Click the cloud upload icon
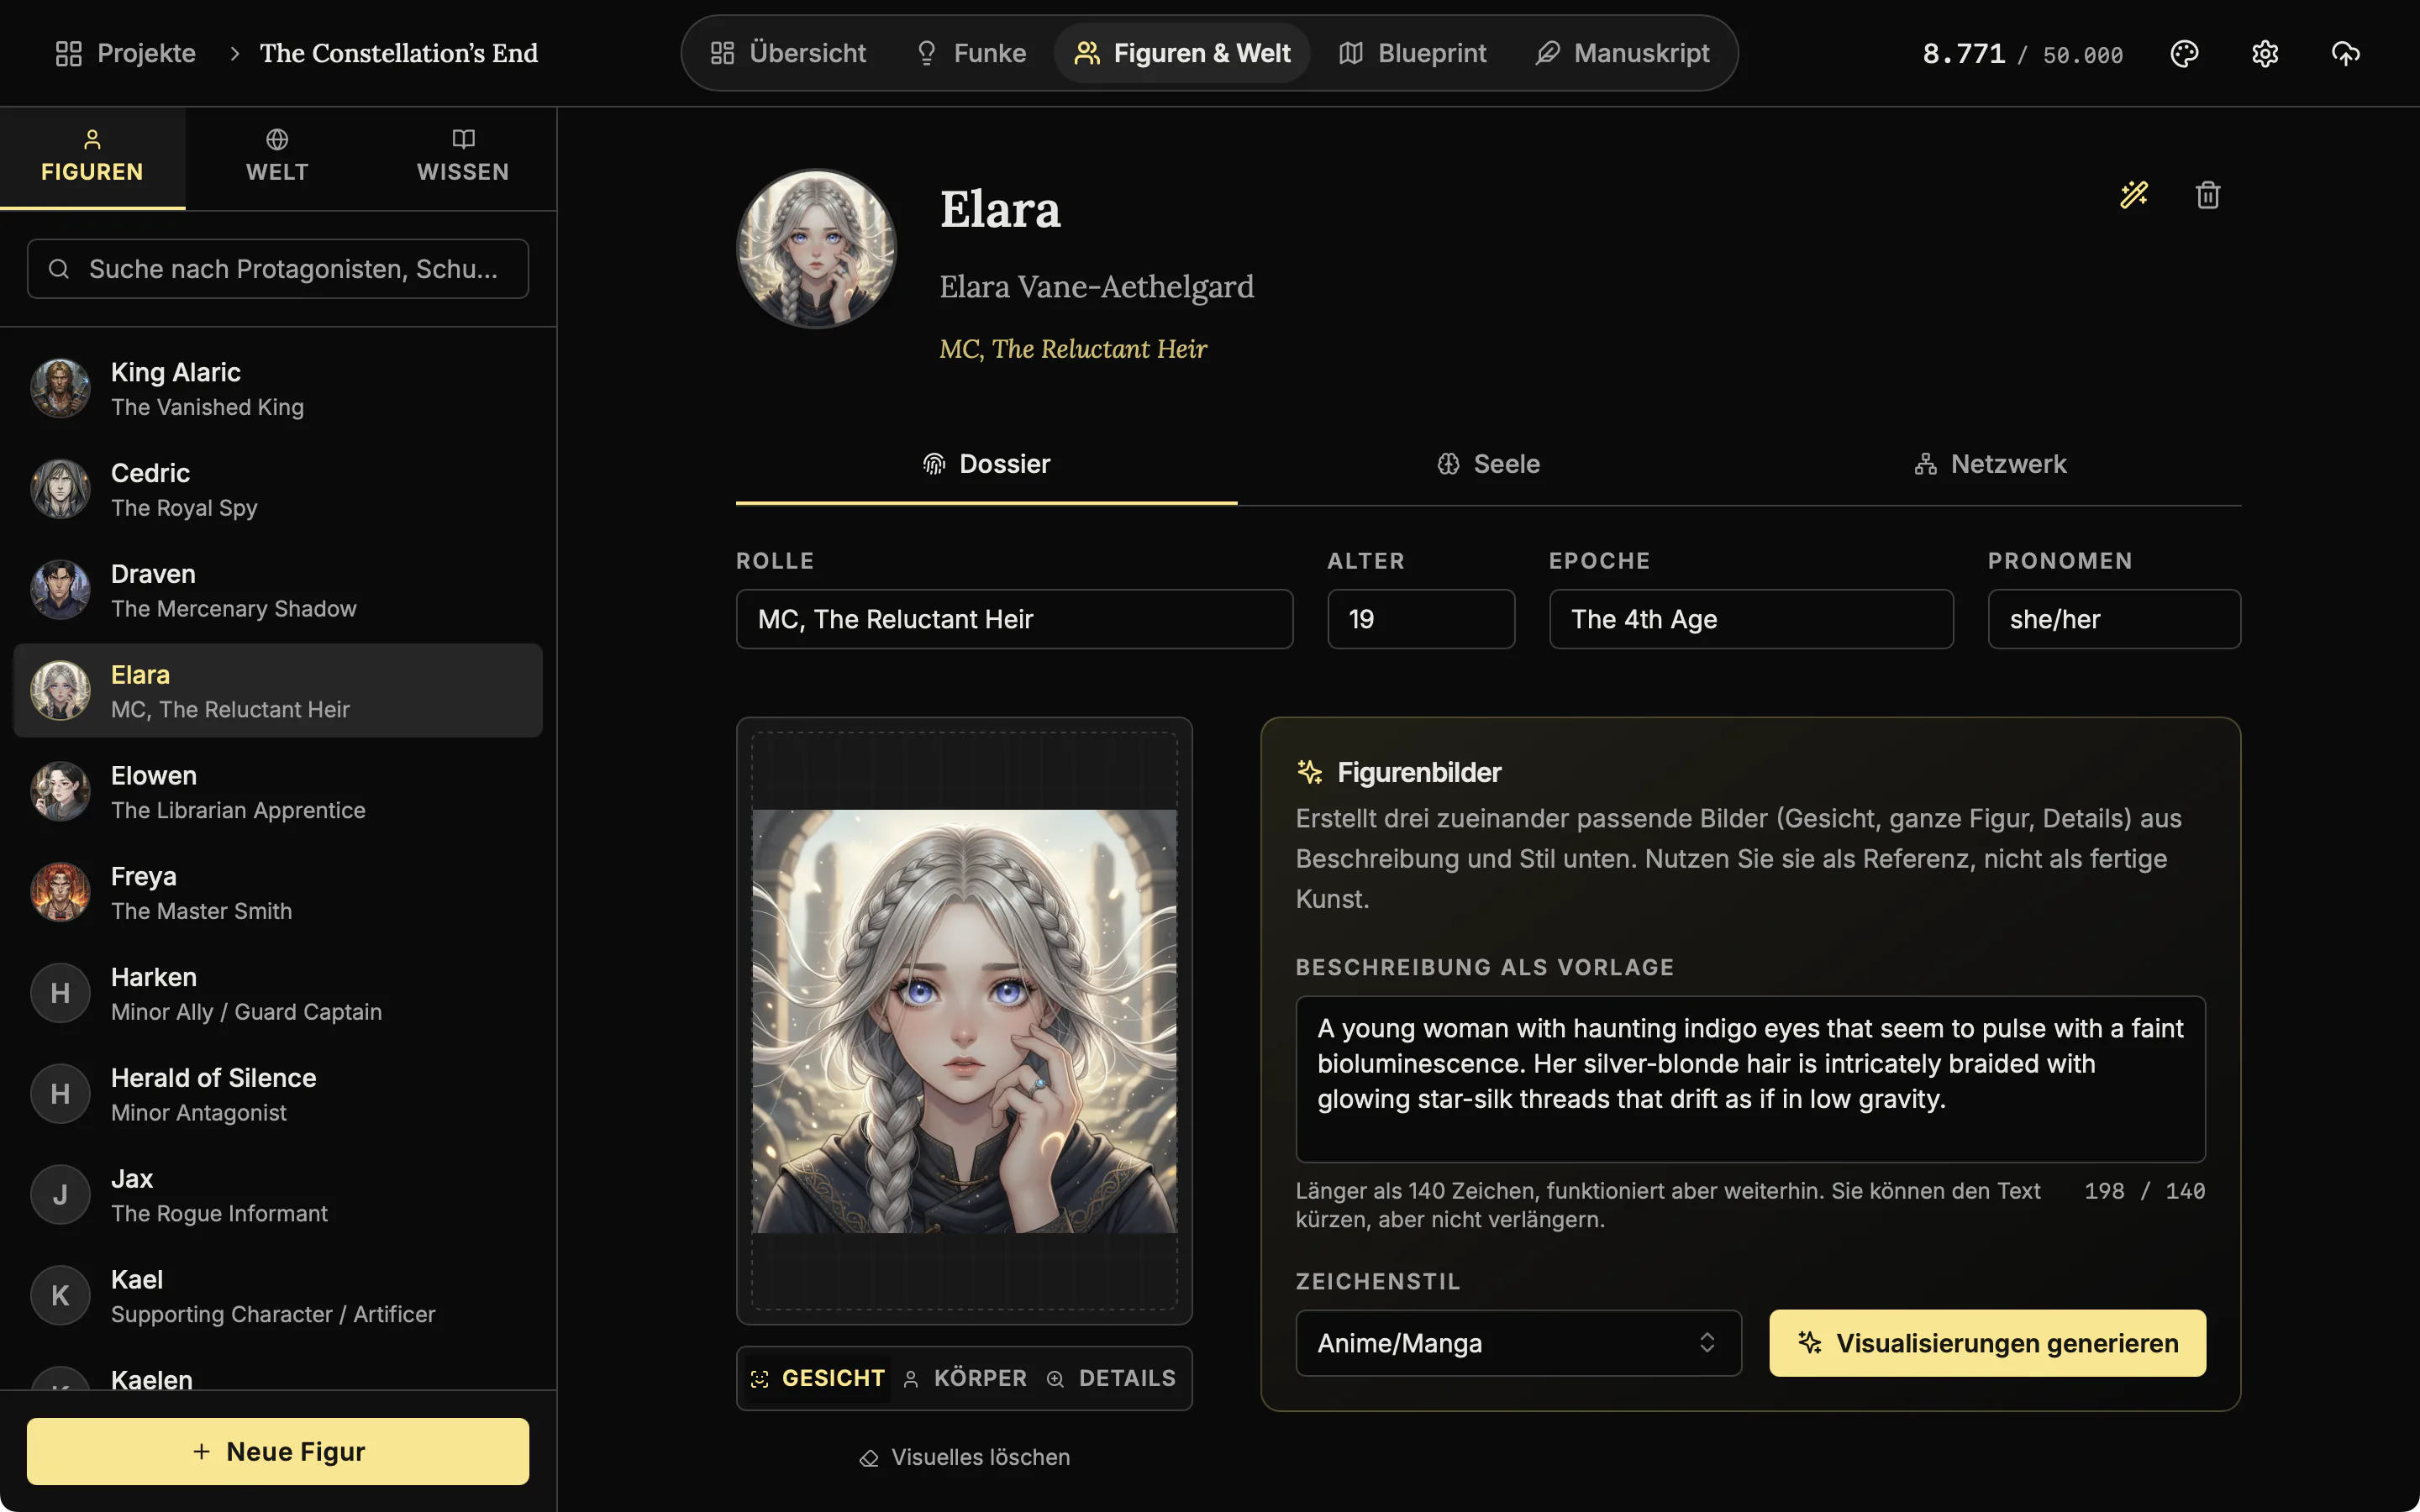2420x1512 pixels. (x=2345, y=53)
